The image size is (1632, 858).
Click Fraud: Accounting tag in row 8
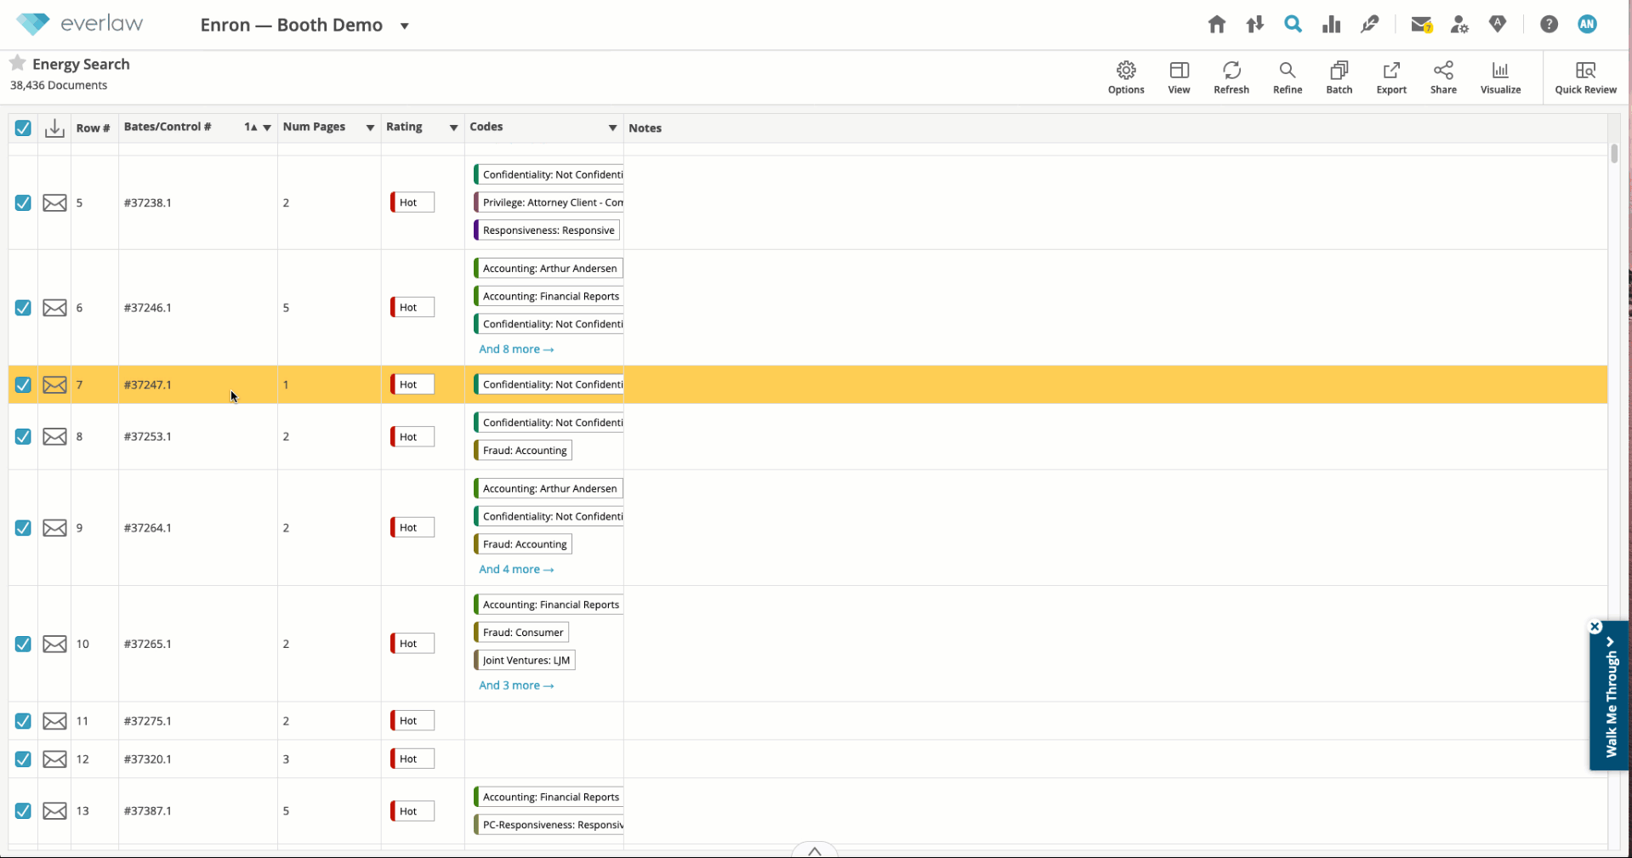[x=523, y=450]
